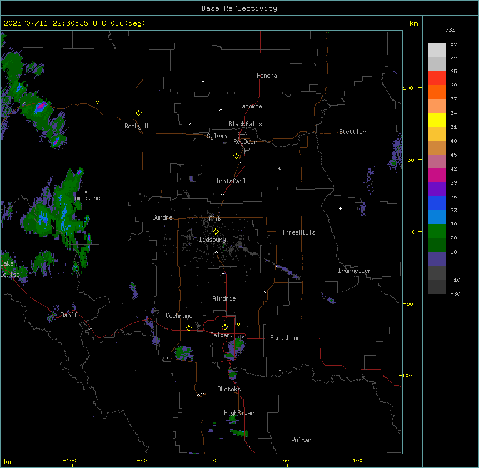Click the yellow V marker northeast of Calgary

238,325
